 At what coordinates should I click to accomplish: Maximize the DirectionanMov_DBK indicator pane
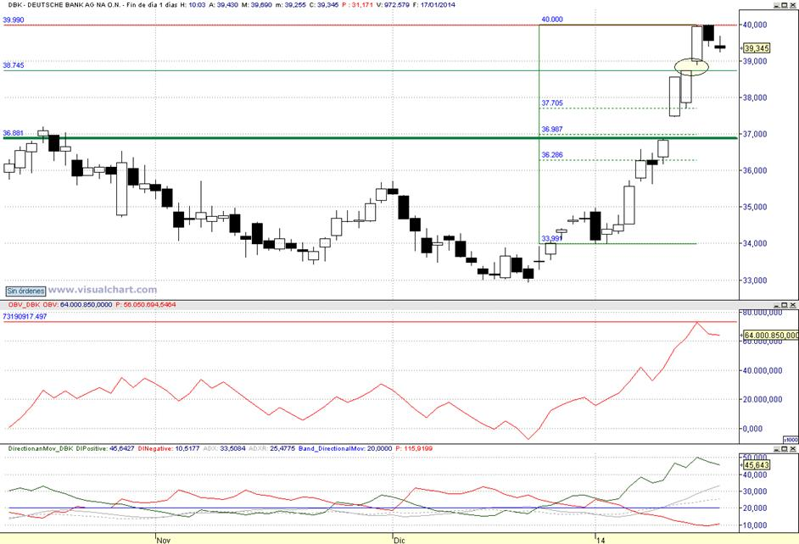click(x=785, y=449)
